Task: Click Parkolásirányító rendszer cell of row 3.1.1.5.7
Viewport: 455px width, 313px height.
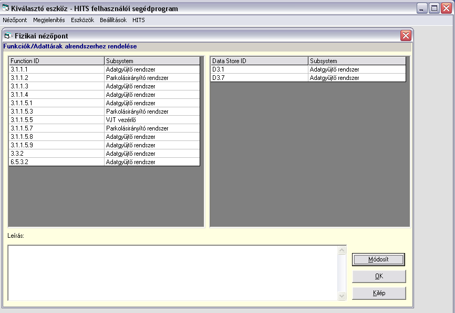Action: point(152,128)
